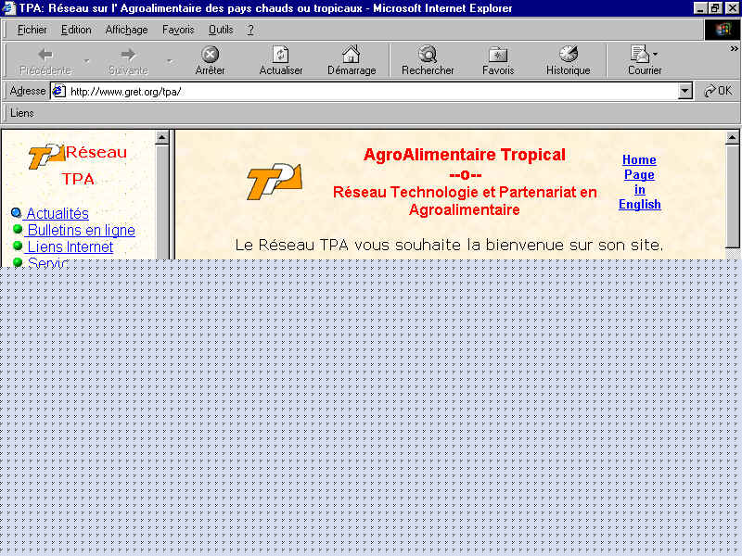Show more toolbar buttons via the chevron

[x=734, y=49]
